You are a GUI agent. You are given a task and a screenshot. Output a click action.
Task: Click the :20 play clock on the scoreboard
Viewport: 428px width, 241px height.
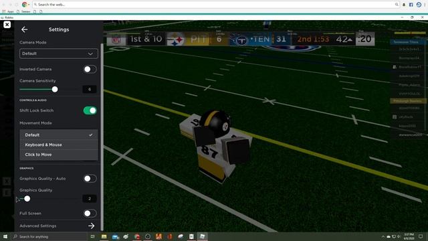pos(365,39)
